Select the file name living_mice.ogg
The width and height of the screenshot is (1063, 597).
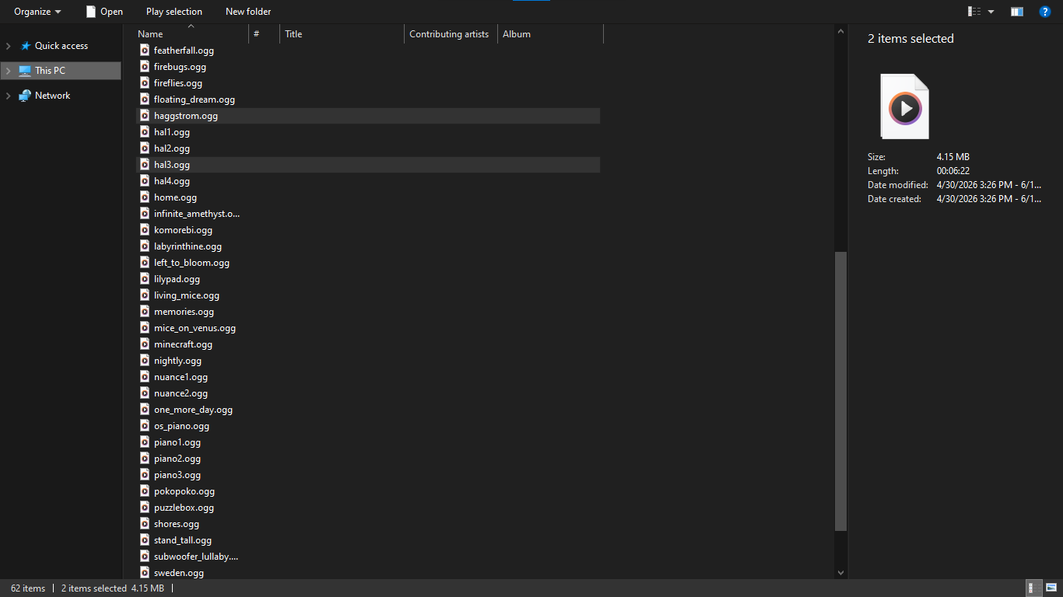tap(187, 295)
